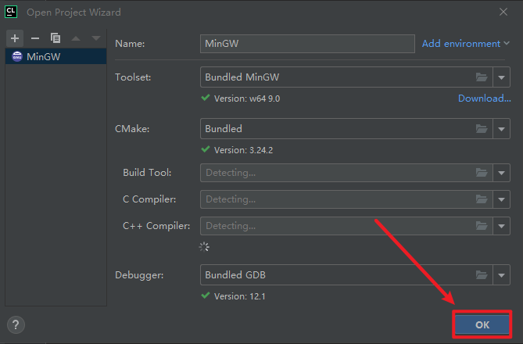
Task: Remove selected toolchain with minus icon
Action: (35, 38)
